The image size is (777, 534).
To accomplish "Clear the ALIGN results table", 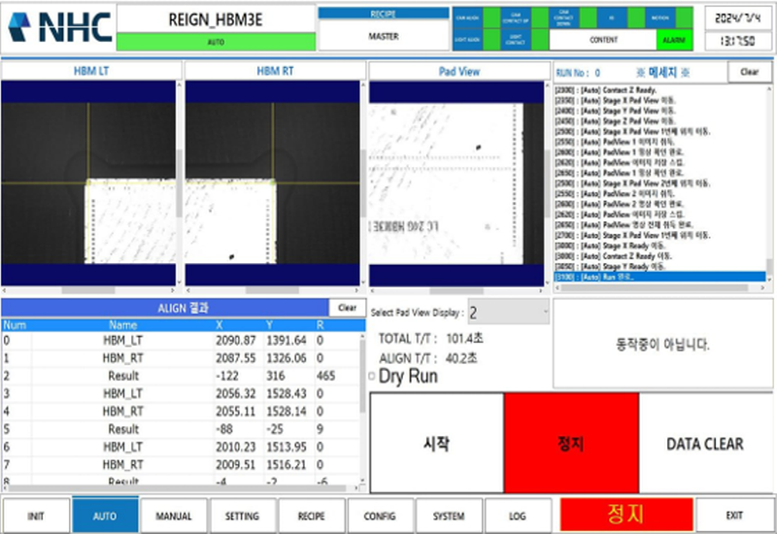I will pyautogui.click(x=347, y=307).
